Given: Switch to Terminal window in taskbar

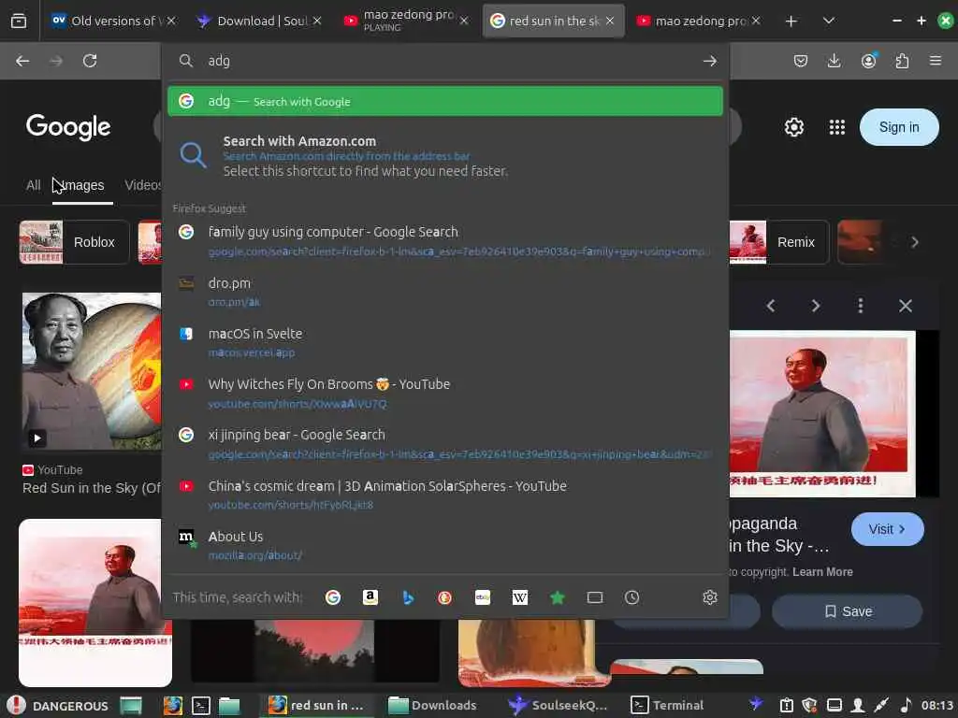Looking at the screenshot, I should click(667, 705).
